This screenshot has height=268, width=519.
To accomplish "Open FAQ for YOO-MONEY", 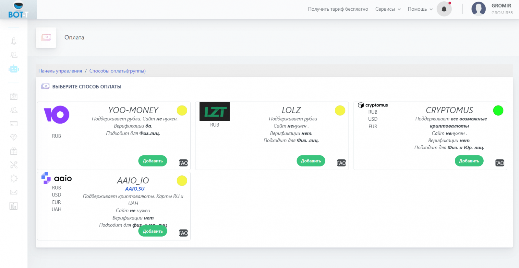I will 183,163.
